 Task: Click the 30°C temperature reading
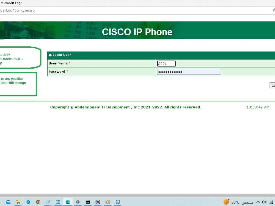pyautogui.click(x=235, y=202)
